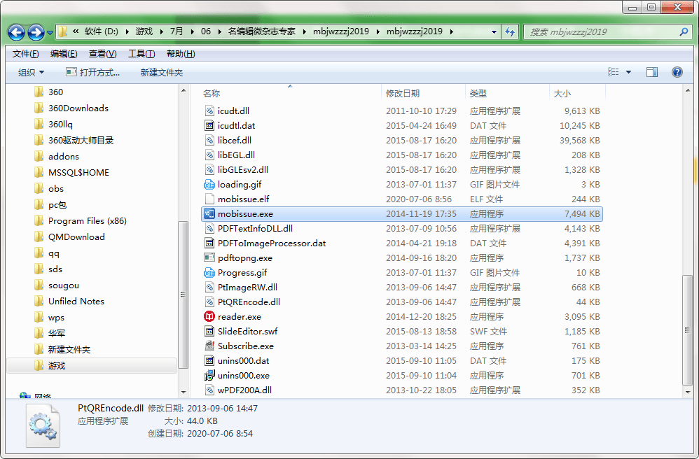Select the SlideEditor.swf file icon
The image size is (699, 459).
coord(209,331)
